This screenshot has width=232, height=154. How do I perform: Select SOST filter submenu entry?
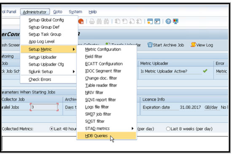pyautogui.click(x=107, y=121)
